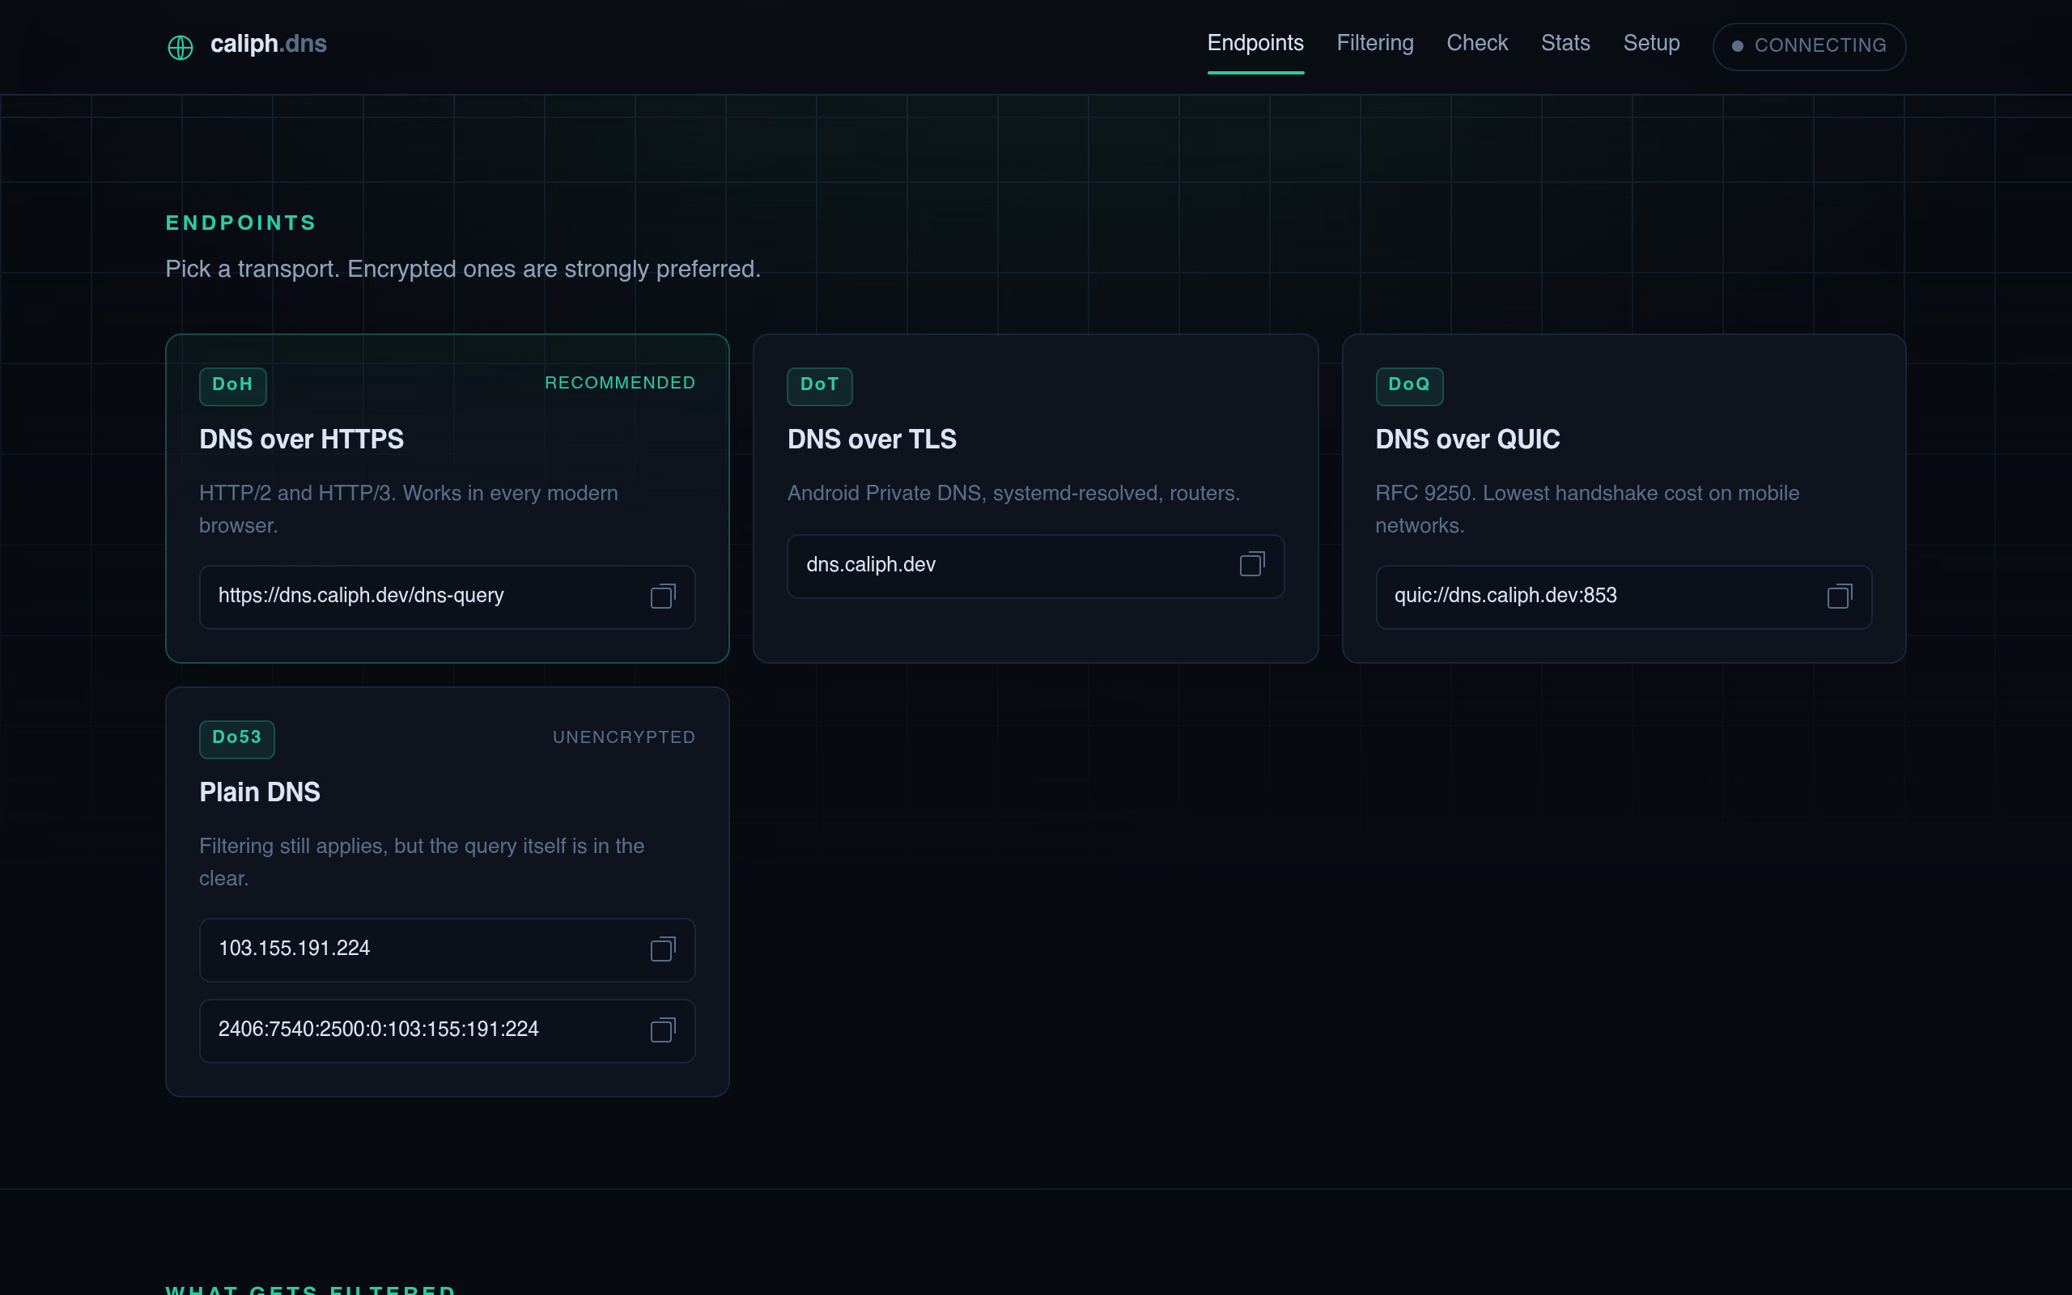The width and height of the screenshot is (2072, 1295).
Task: Copy the DoH https://dns.caliph.dev/dns-query URL
Action: tap(663, 597)
